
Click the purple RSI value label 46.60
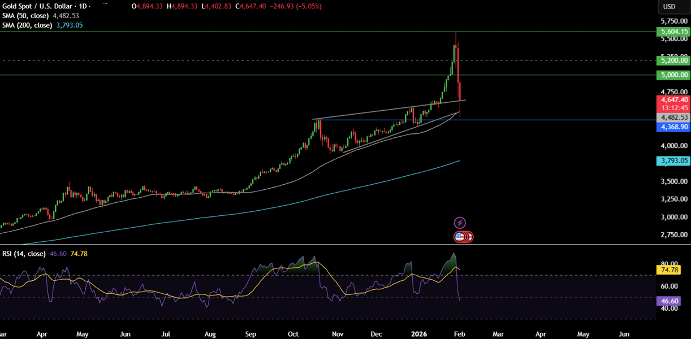pos(669,301)
